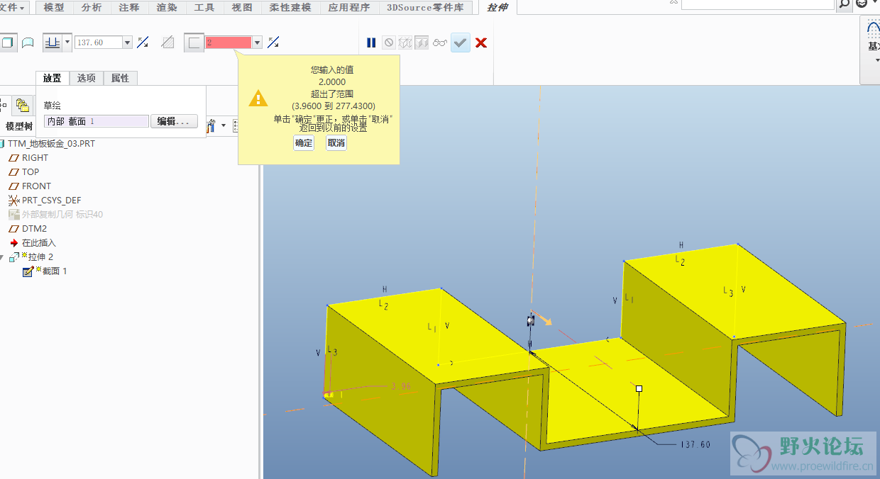The height and width of the screenshot is (479, 880).
Task: Switch to the 分析 ribbon tab
Action: point(92,7)
